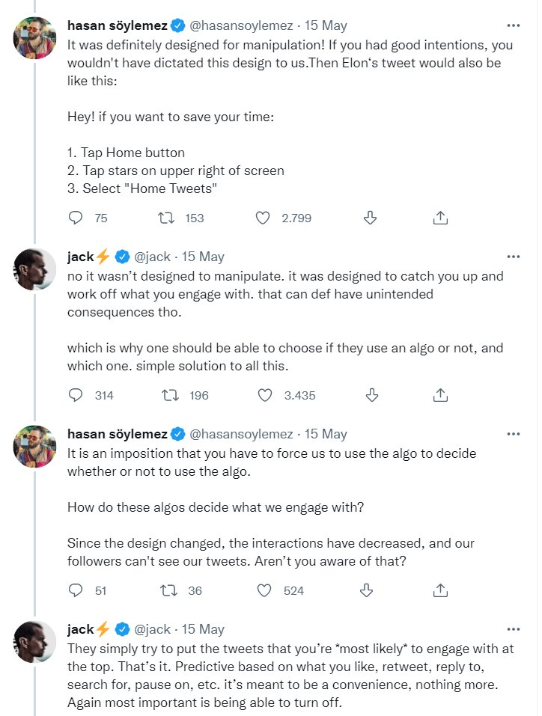
Task: Open the three-dot menu on hasan's second tweet
Action: 514,433
